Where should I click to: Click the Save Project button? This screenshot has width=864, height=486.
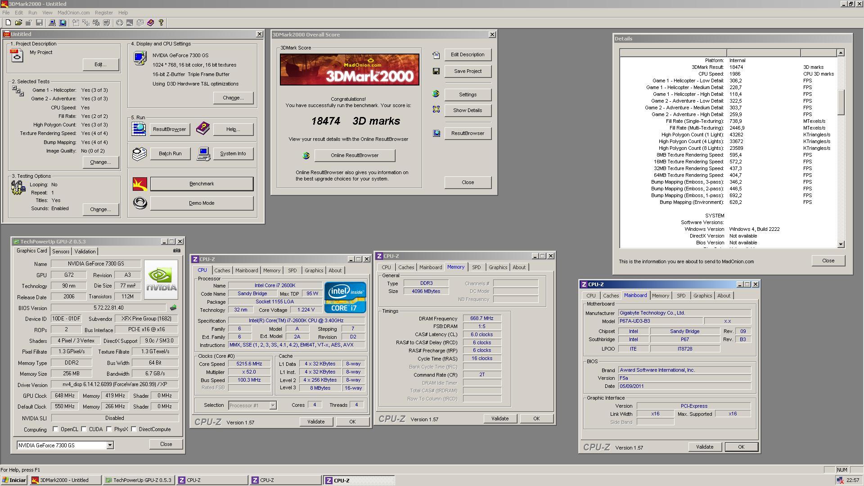(468, 71)
